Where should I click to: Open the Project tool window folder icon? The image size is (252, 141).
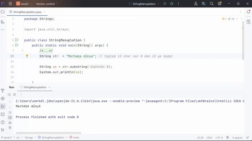click(3, 12)
